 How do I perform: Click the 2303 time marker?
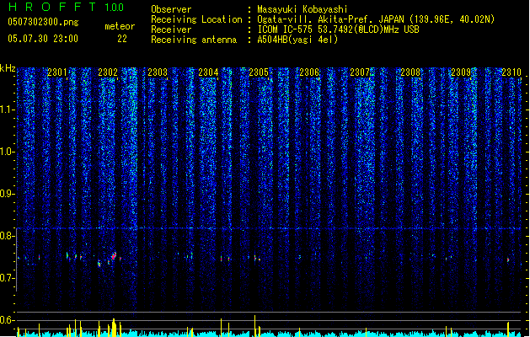point(158,72)
